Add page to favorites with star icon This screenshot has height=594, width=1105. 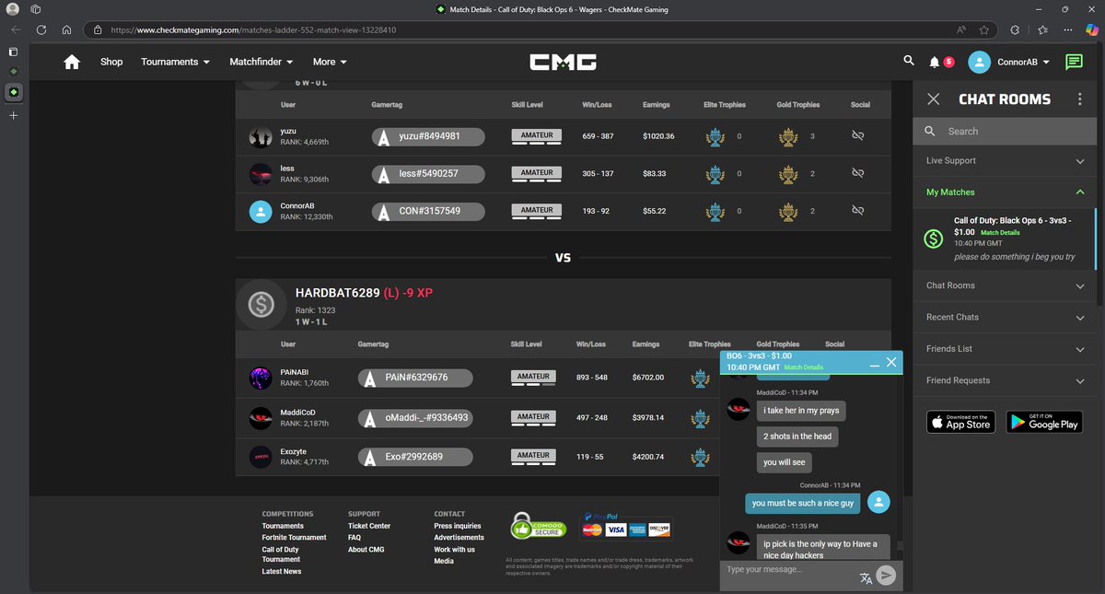(x=984, y=29)
